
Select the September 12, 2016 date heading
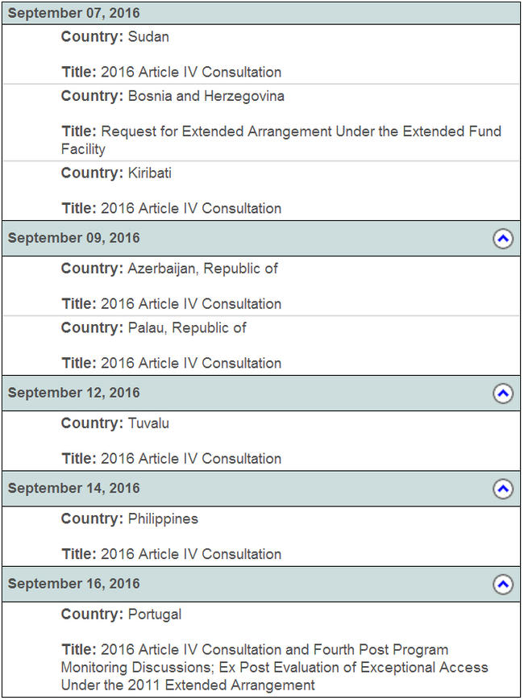point(73,393)
